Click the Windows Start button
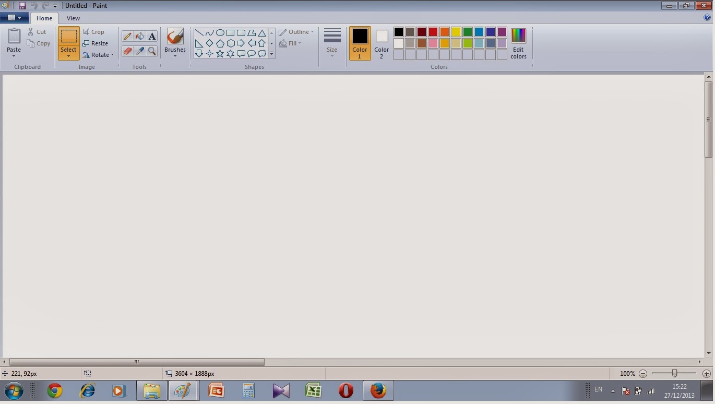 [x=14, y=390]
